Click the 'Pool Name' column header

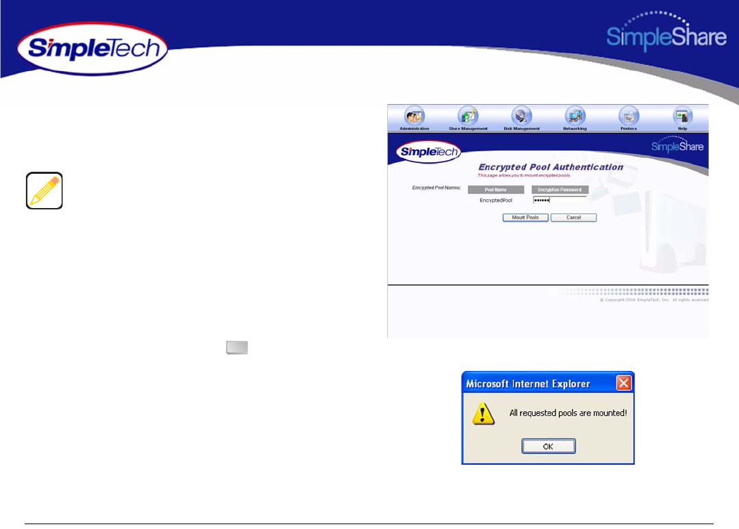pyautogui.click(x=496, y=190)
